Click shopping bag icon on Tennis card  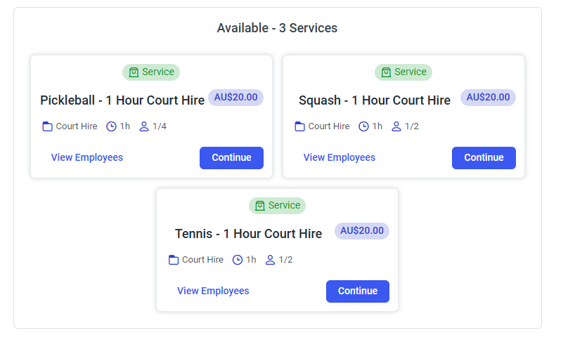(260, 206)
